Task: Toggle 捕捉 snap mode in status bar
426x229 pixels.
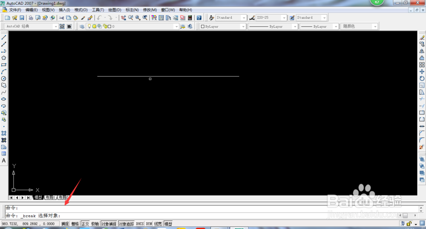Action: click(65, 224)
